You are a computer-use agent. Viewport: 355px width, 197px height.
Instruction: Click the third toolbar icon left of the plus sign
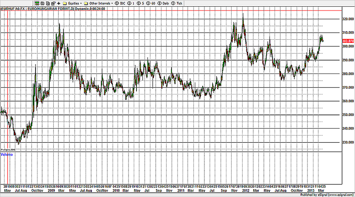(47, 3)
